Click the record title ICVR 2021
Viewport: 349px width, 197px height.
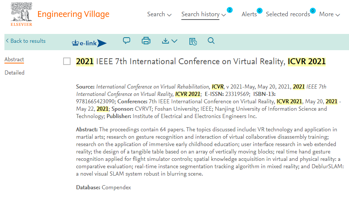point(201,61)
